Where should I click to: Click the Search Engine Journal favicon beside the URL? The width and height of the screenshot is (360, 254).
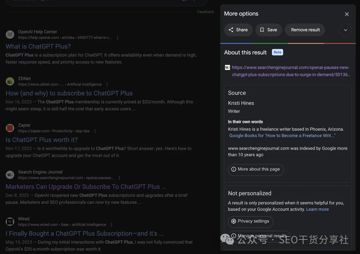coord(227,67)
